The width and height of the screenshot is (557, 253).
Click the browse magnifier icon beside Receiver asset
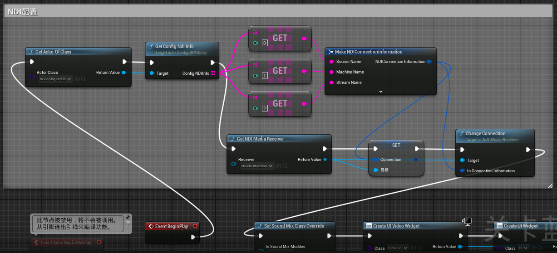click(x=285, y=166)
